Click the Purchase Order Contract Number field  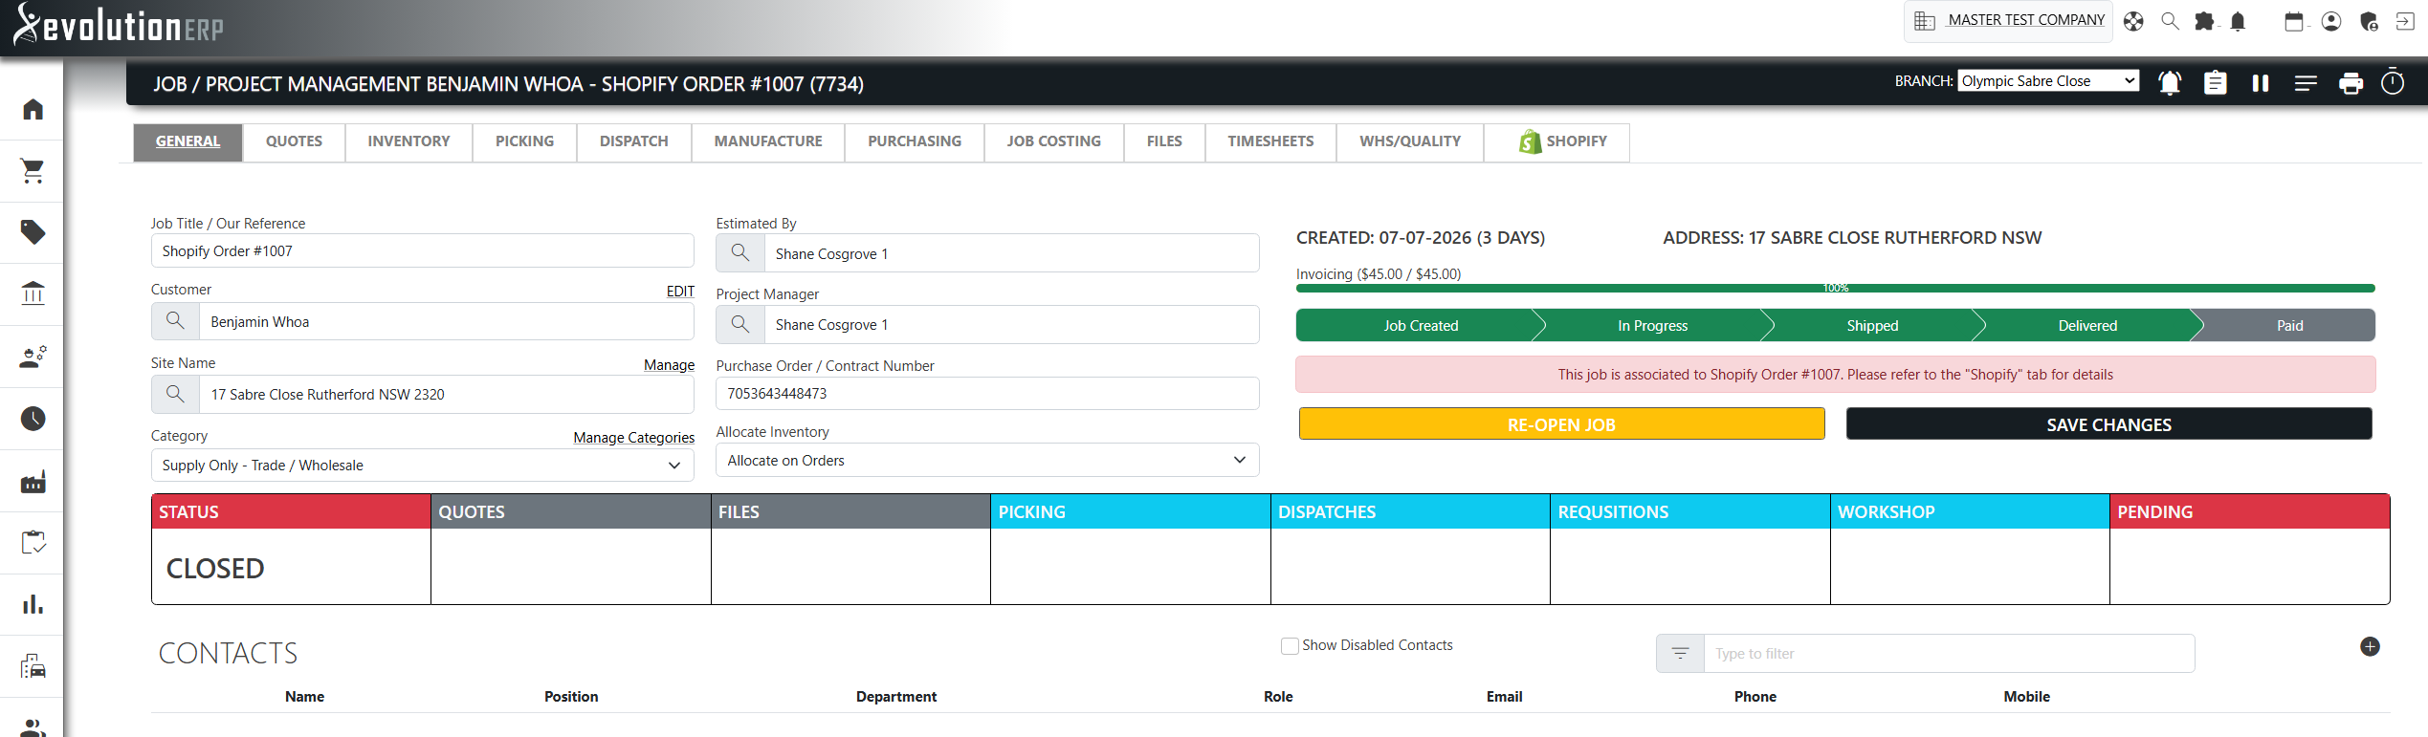tap(987, 393)
